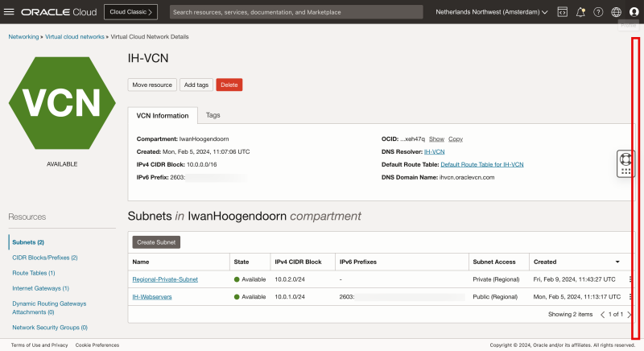Show the full OCID
The width and height of the screenshot is (644, 351).
click(436, 139)
